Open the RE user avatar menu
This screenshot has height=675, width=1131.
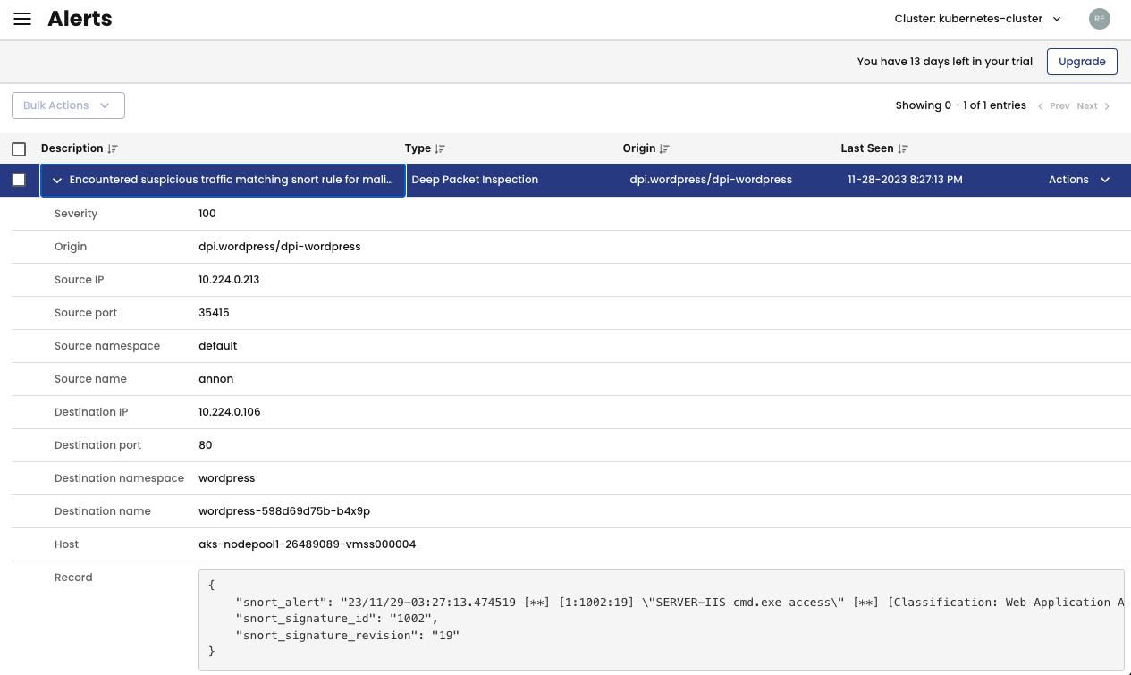pos(1099,18)
